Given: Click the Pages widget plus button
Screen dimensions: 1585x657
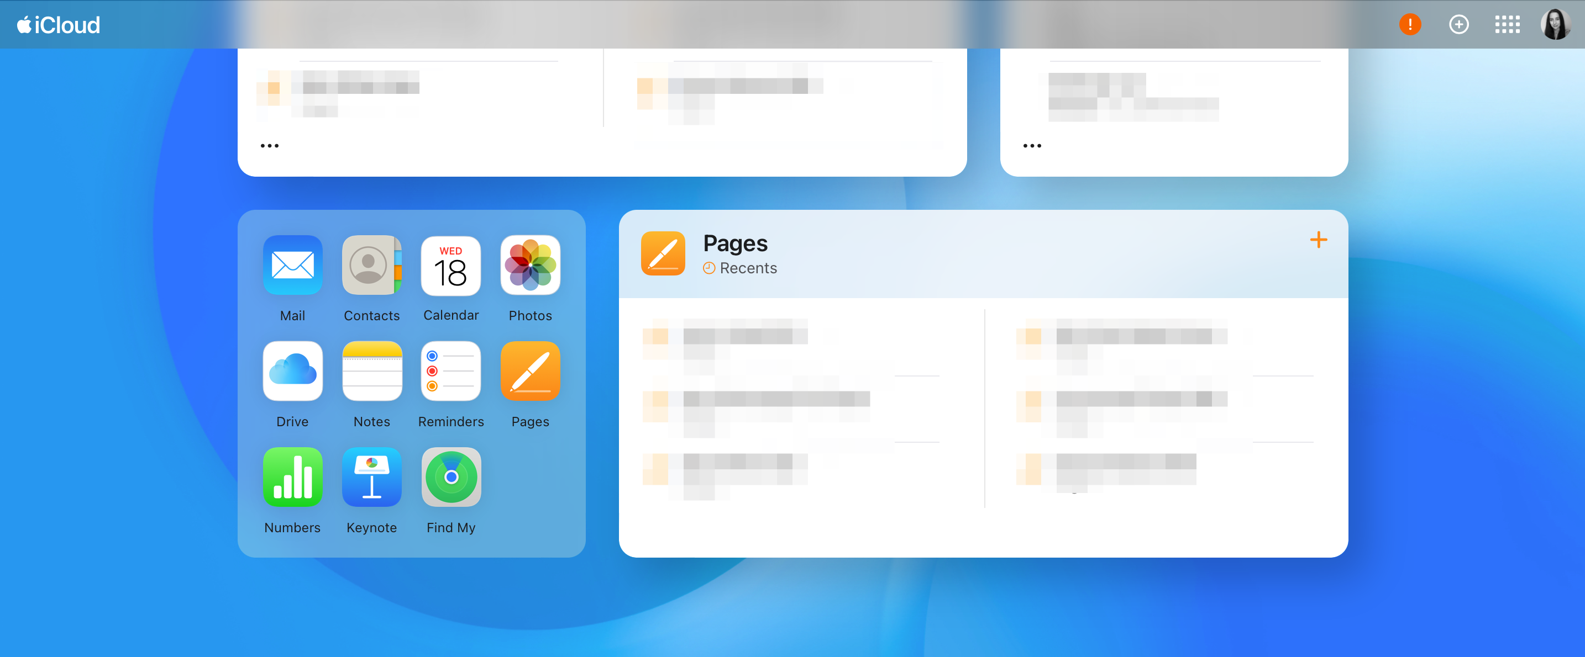Looking at the screenshot, I should click(1318, 240).
